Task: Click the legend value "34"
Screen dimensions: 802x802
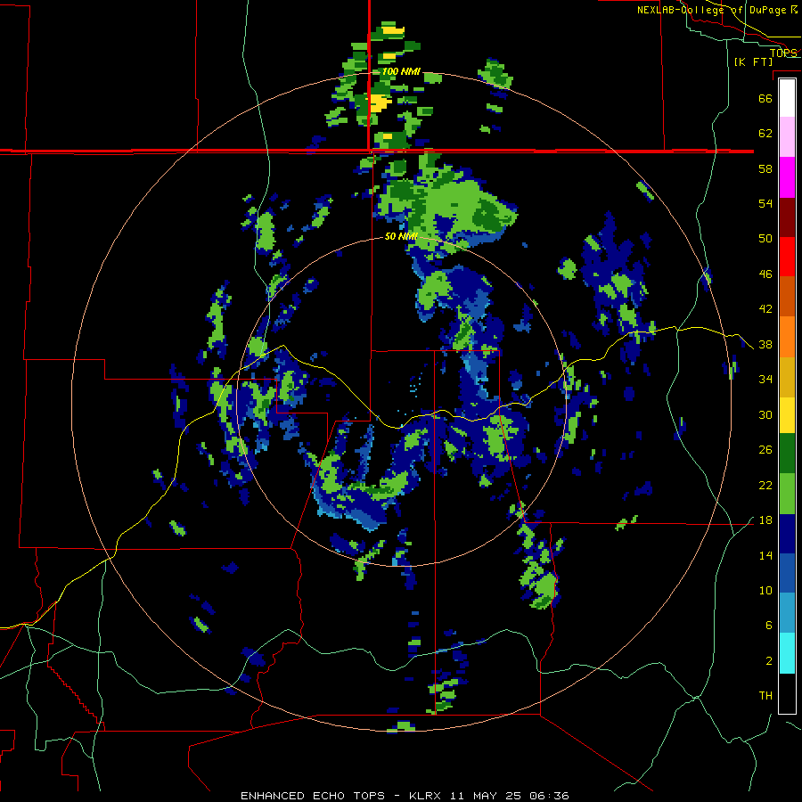Action: pyautogui.click(x=765, y=380)
